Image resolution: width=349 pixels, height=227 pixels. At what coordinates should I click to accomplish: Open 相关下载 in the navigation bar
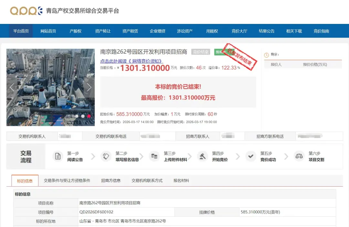294,31
